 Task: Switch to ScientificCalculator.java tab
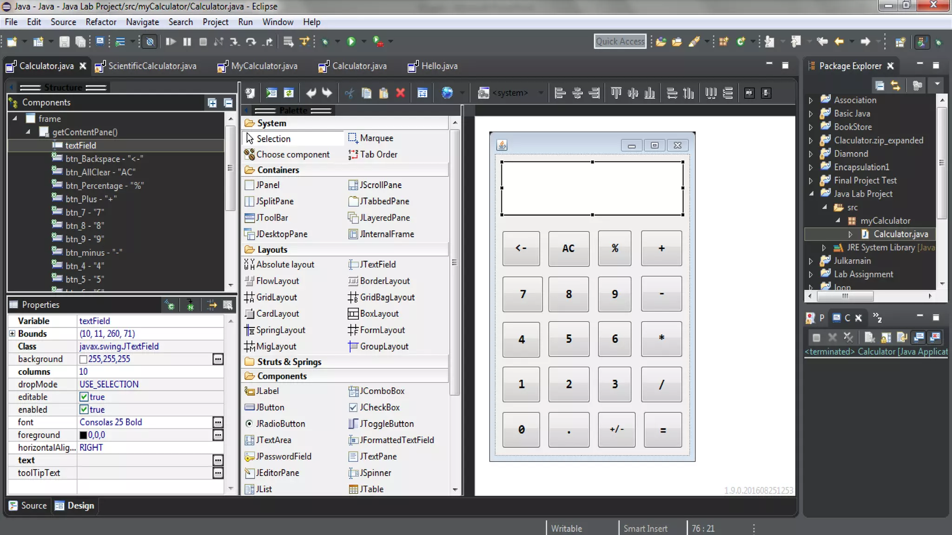[146, 66]
